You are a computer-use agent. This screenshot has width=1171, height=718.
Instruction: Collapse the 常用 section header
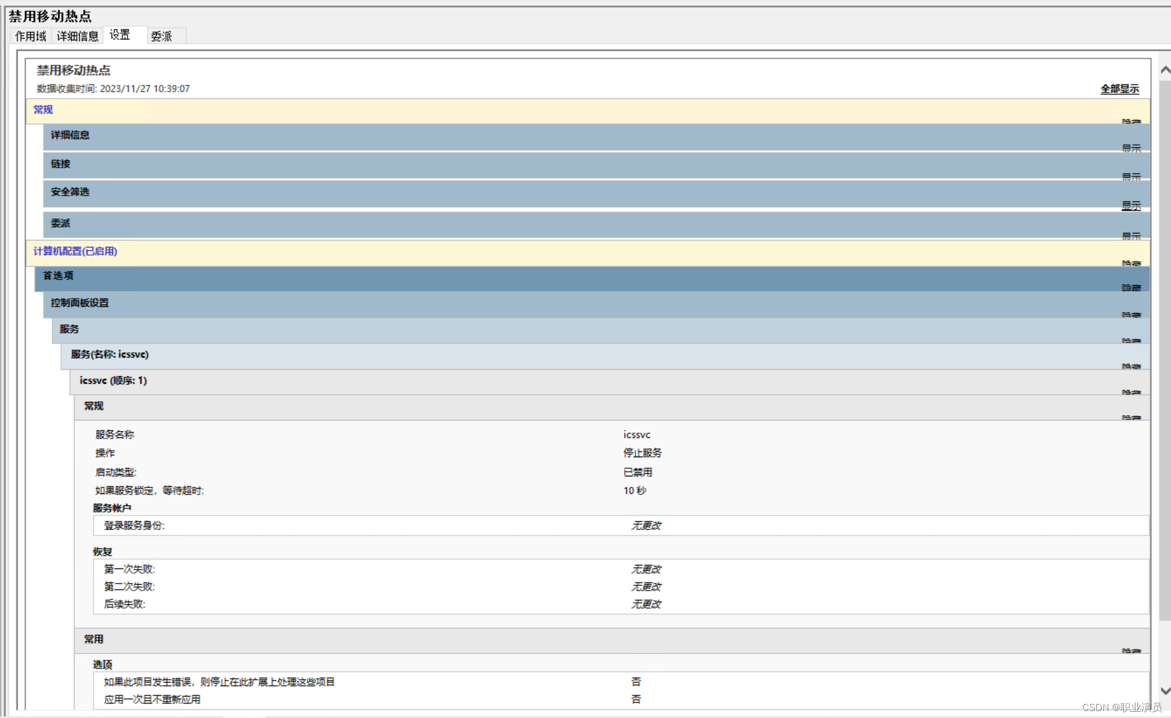[93, 639]
